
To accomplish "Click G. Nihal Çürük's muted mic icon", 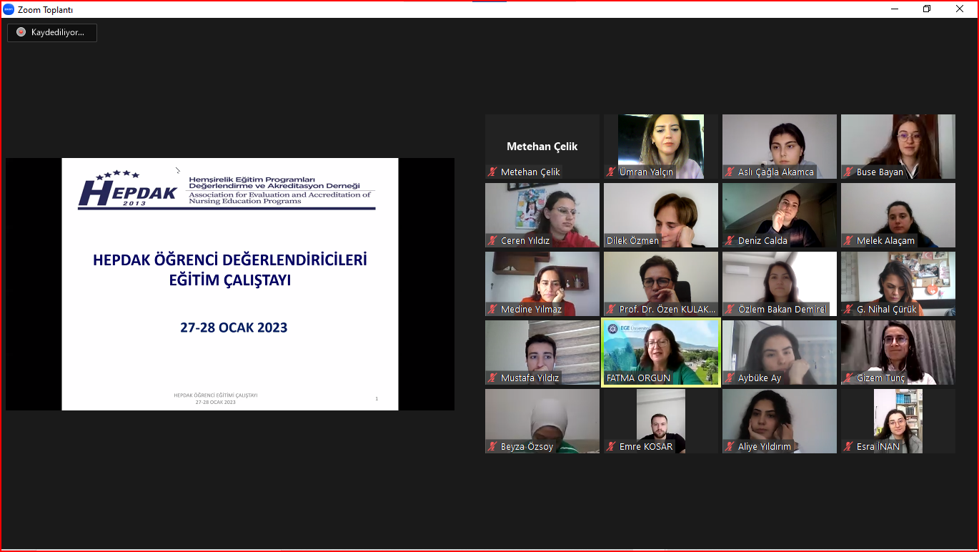I will click(x=848, y=310).
